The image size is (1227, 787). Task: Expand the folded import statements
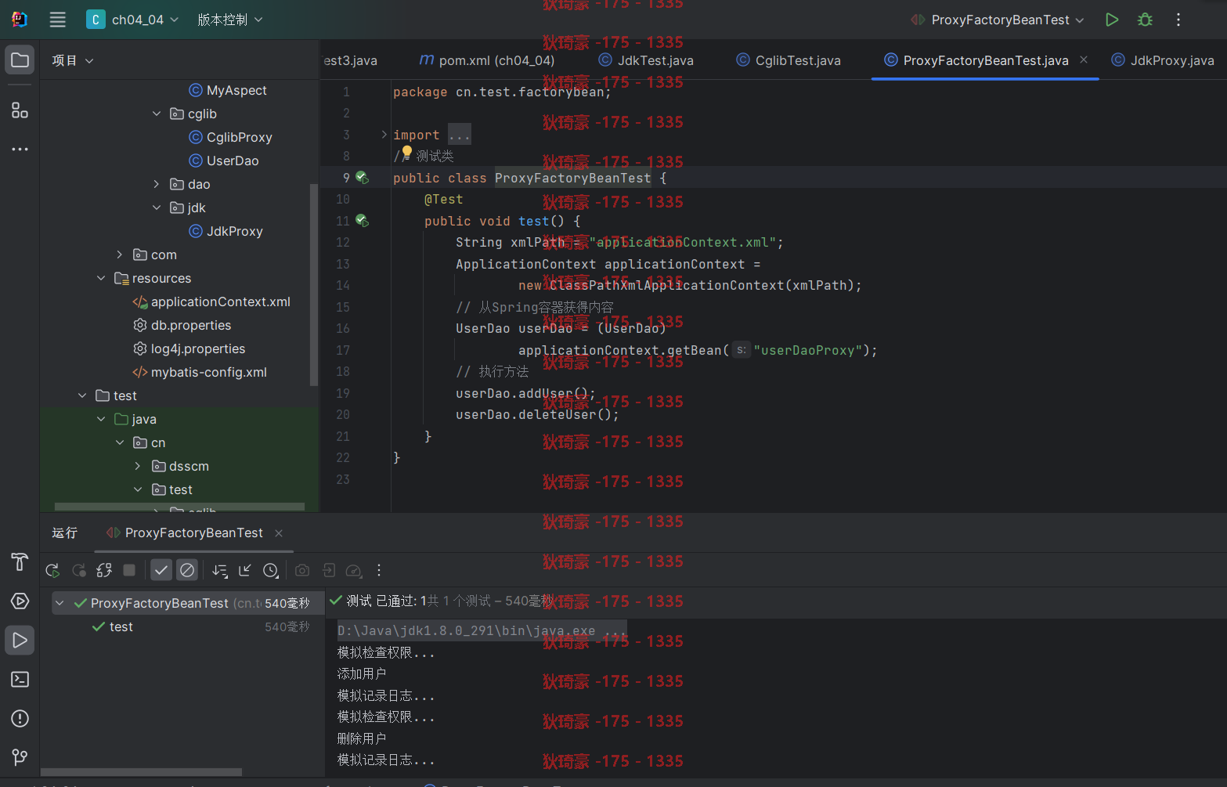pyautogui.click(x=384, y=135)
